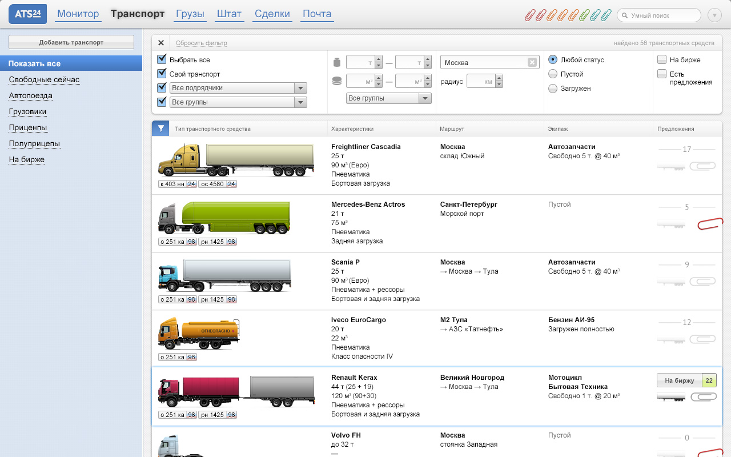
Task: Click the stepper on the радиус km field
Action: [499, 81]
